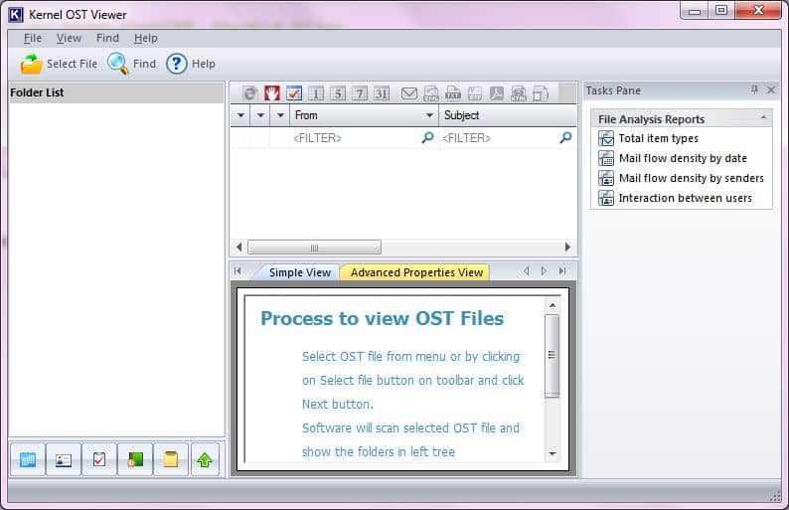
Task: Click the HTML save icon
Action: [519, 93]
